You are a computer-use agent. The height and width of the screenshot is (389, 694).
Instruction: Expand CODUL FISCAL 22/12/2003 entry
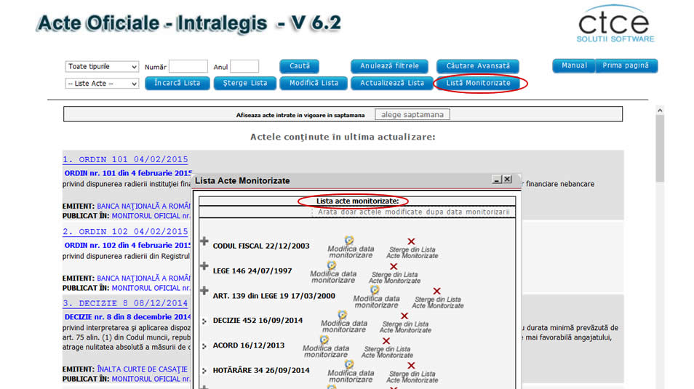[x=204, y=242]
